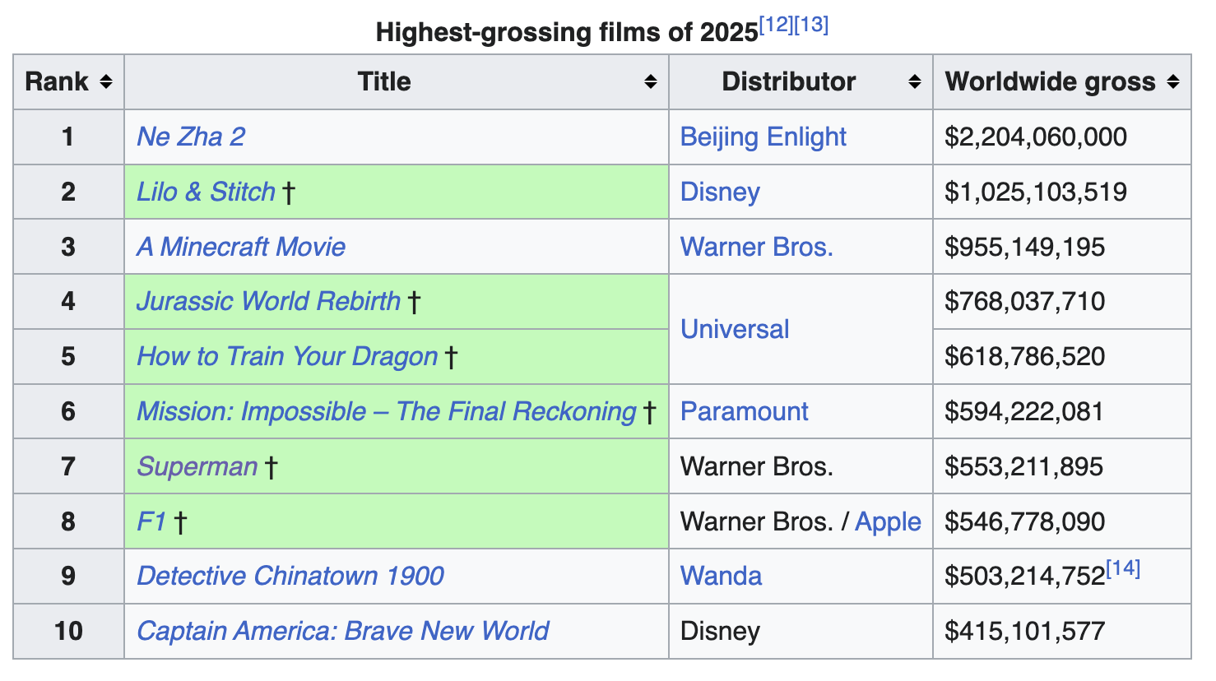This screenshot has width=1216, height=681.
Task: Go to How to Train Your Dragon
Action: [286, 356]
